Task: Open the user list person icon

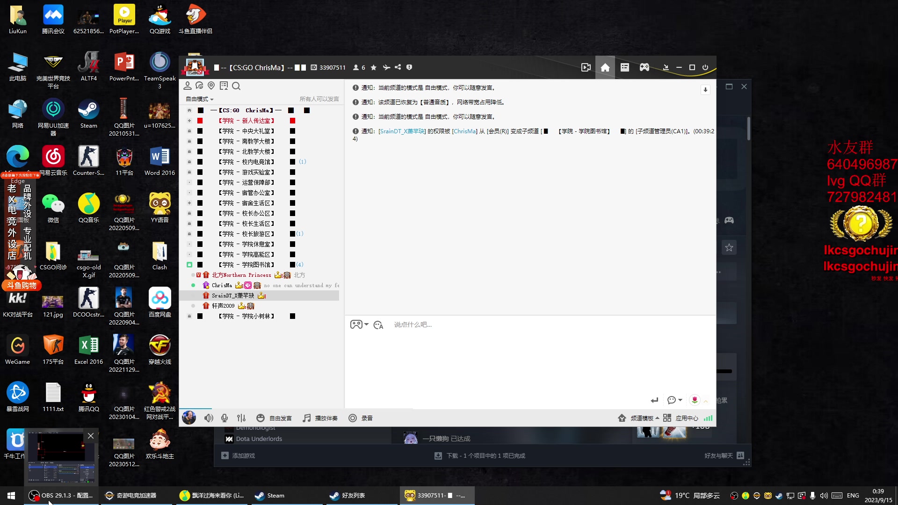Action: (x=188, y=86)
